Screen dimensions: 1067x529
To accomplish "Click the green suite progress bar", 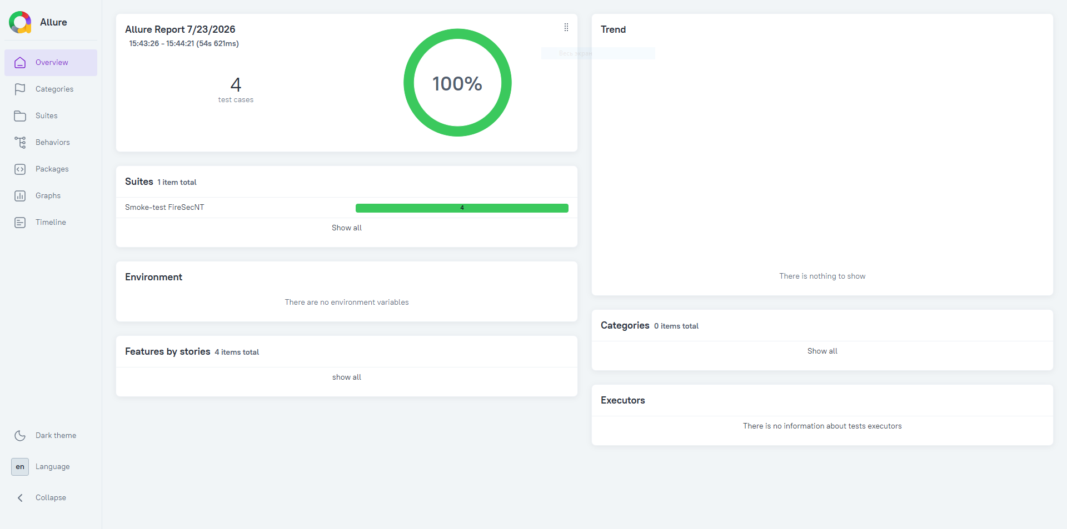I will tap(462, 208).
